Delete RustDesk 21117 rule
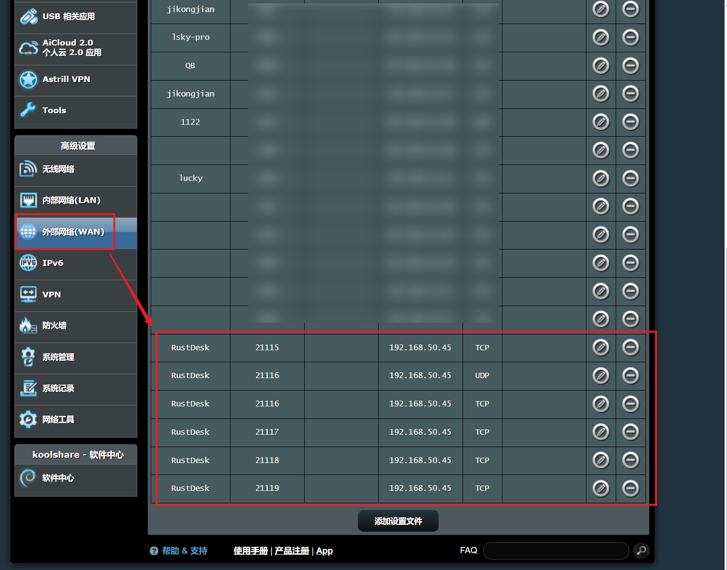The width and height of the screenshot is (727, 570). tap(631, 432)
